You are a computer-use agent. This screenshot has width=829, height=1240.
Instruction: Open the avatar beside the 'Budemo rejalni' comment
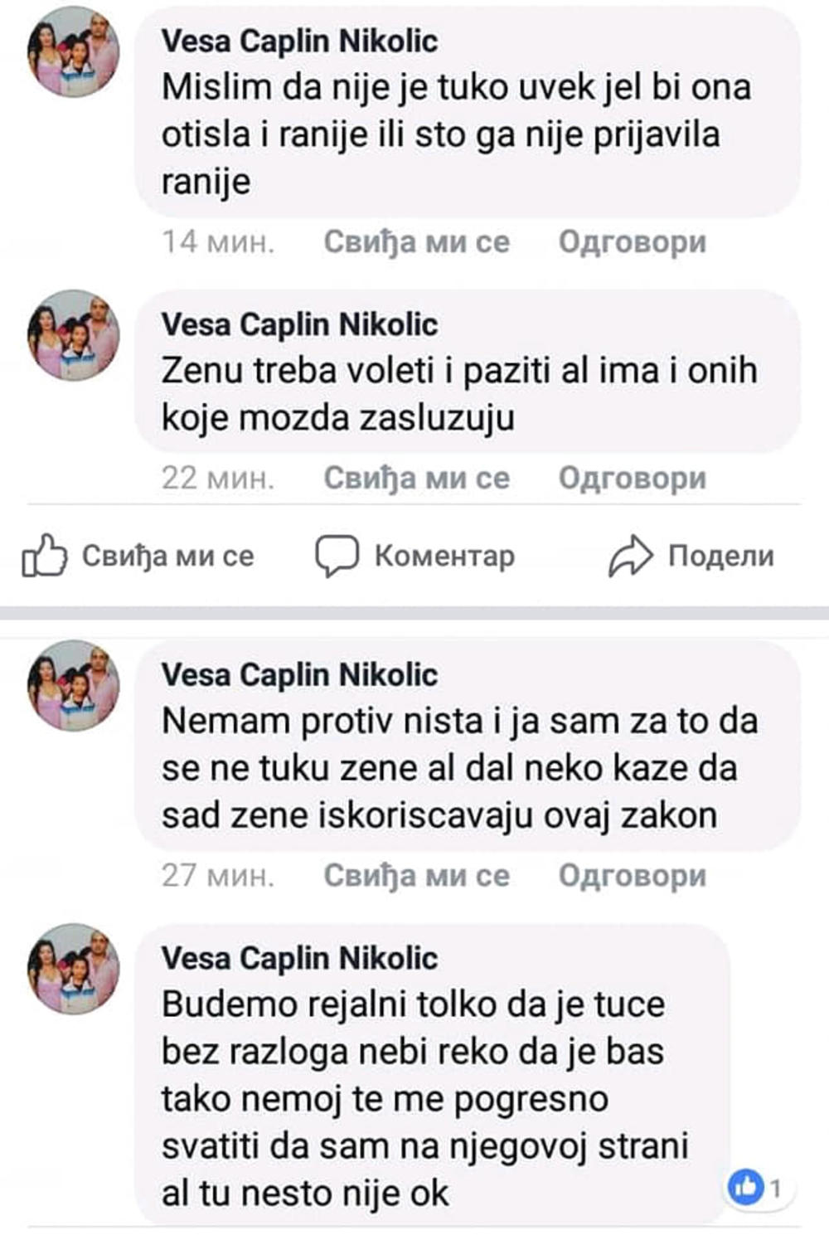point(74,969)
